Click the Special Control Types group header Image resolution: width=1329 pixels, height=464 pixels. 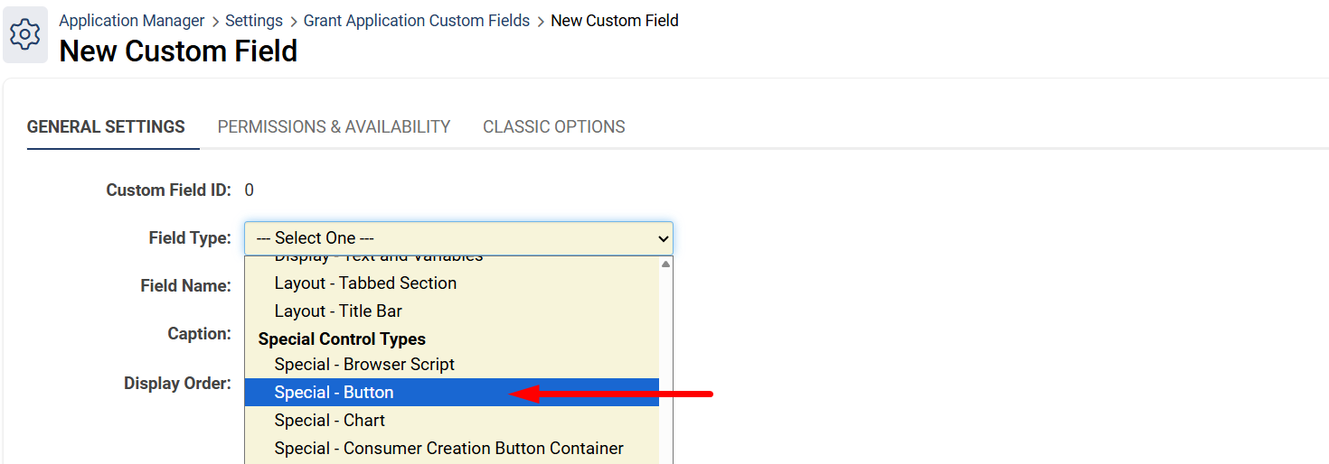coord(342,339)
